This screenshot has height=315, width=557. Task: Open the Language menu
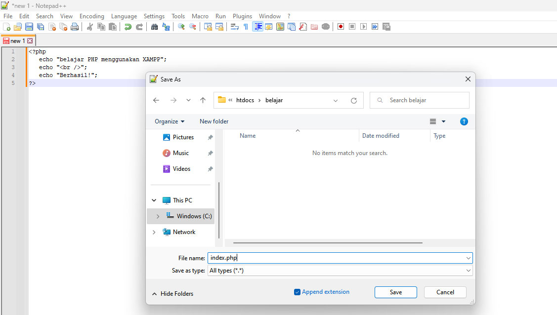coord(124,16)
